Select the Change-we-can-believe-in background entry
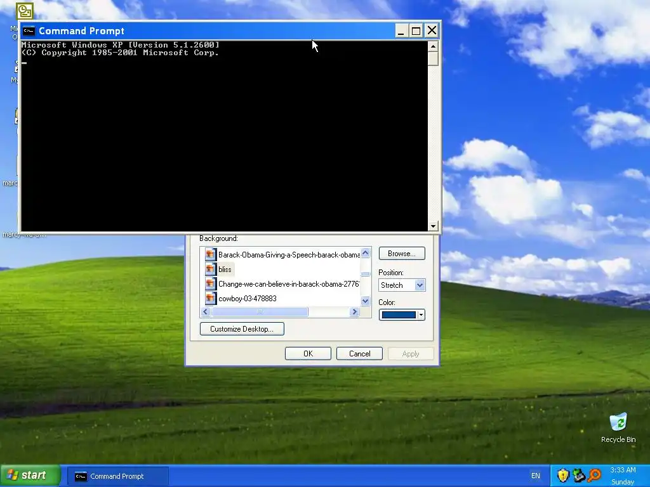650x487 pixels. pos(282,283)
